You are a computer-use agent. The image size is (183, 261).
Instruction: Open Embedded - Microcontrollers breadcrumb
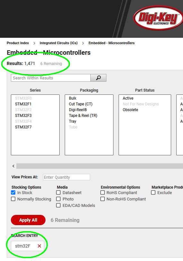click(x=112, y=43)
